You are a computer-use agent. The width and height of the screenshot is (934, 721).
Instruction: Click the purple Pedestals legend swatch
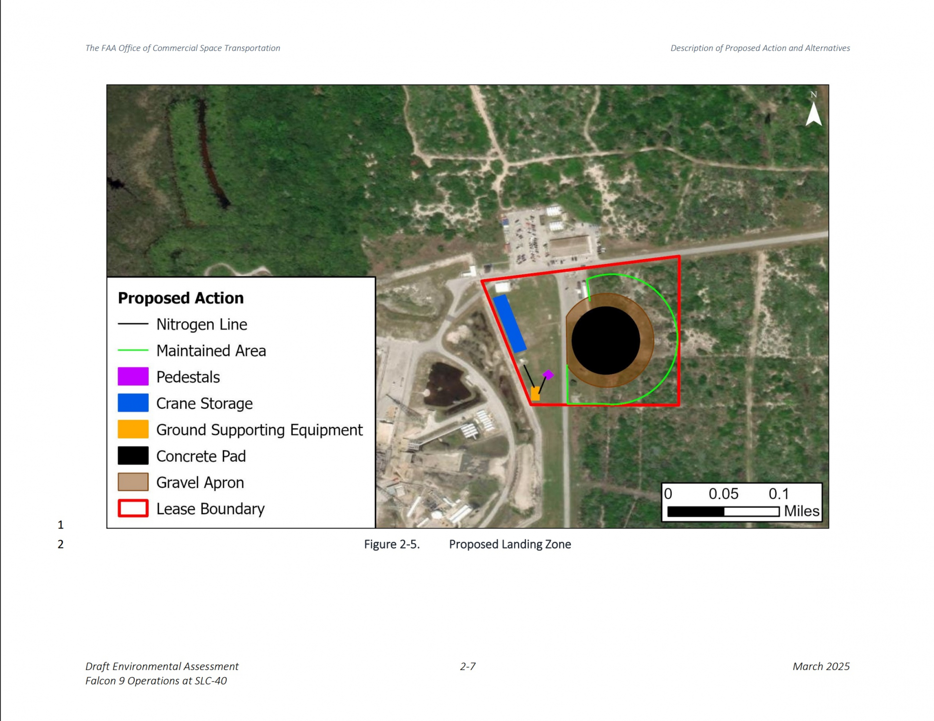(x=133, y=377)
